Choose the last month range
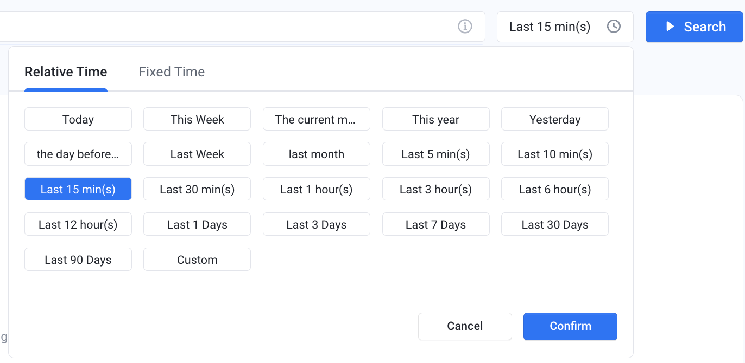This screenshot has height=363, width=745. tap(317, 154)
